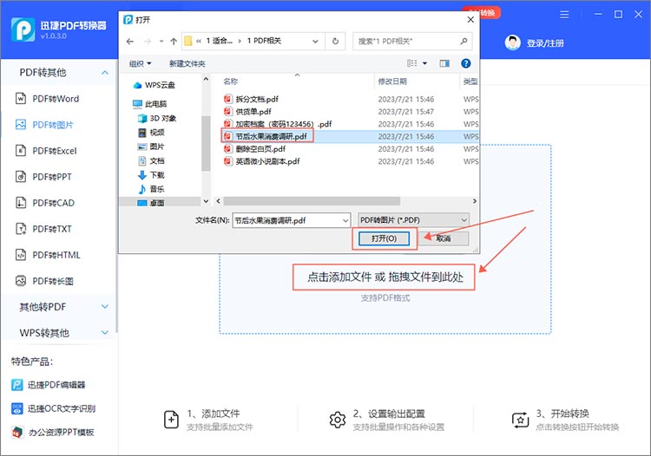Toggle the preview pane icon
Viewport: 651px width, 456px height.
[444, 63]
